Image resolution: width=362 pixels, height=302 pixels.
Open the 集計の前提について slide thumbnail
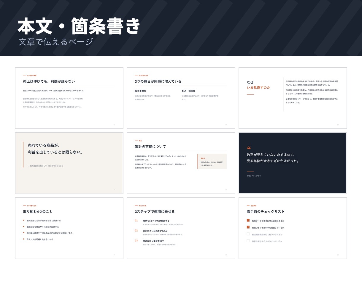coord(181,163)
